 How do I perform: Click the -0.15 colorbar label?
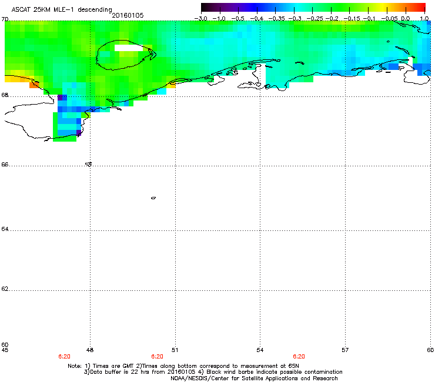[352, 19]
